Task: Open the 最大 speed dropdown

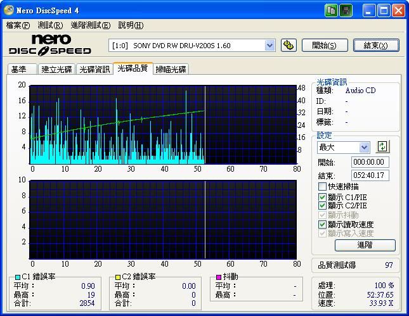Action: click(x=364, y=148)
